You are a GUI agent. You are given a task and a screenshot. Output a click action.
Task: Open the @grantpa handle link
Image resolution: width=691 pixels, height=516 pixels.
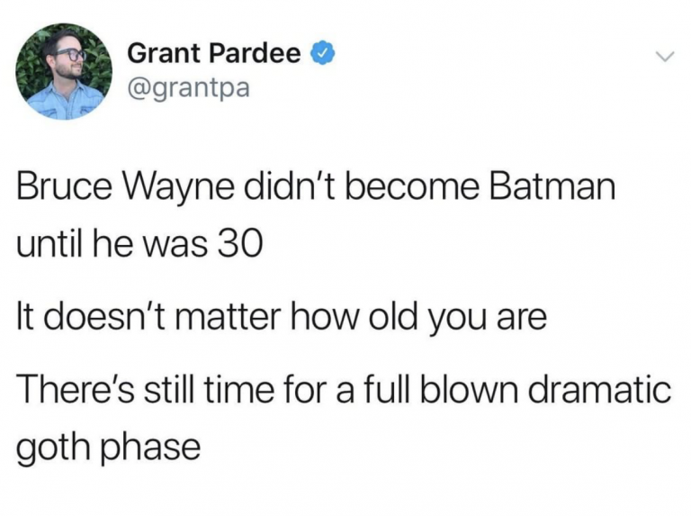click(x=188, y=87)
